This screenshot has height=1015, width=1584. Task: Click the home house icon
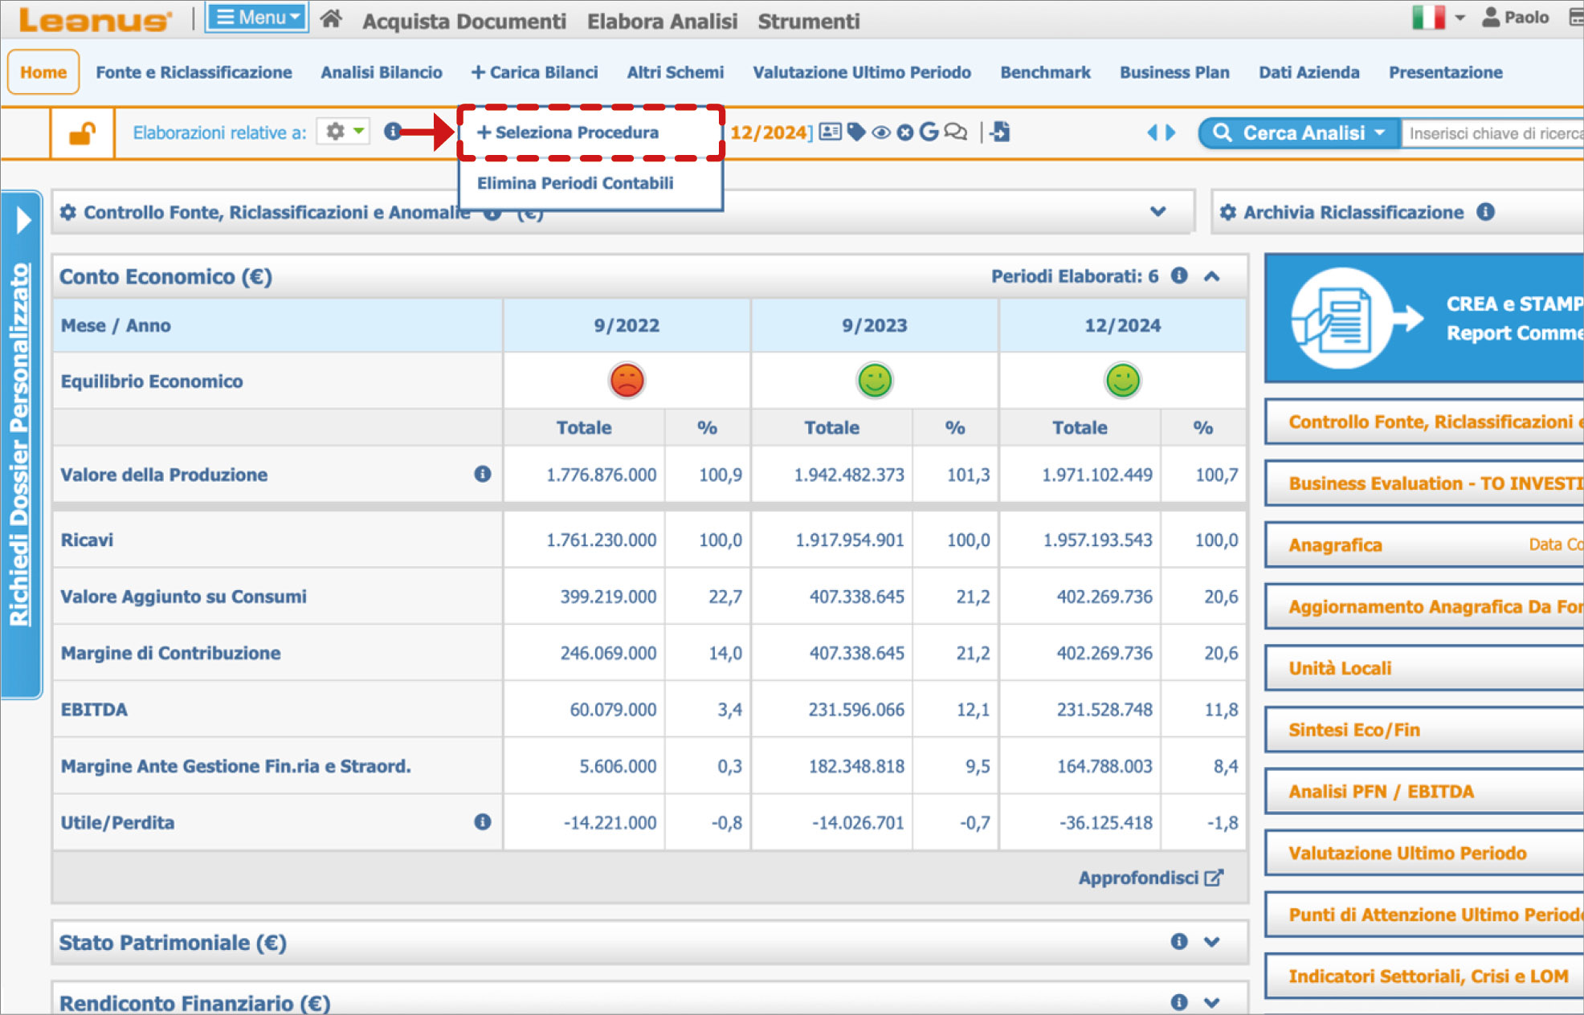coord(331,19)
